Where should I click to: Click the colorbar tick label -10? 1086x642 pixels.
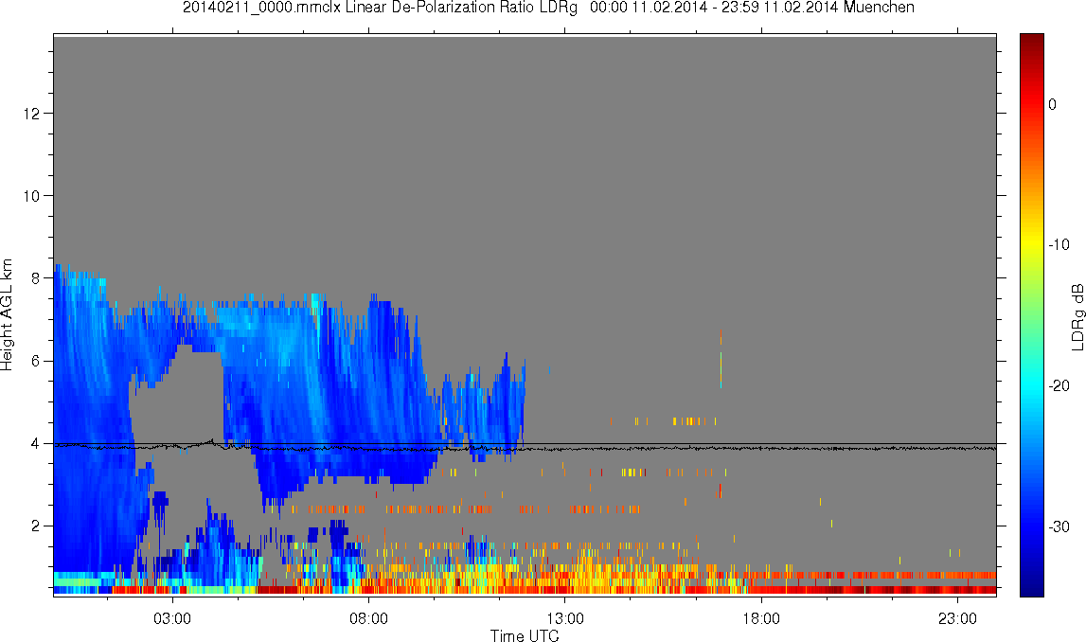(1059, 244)
